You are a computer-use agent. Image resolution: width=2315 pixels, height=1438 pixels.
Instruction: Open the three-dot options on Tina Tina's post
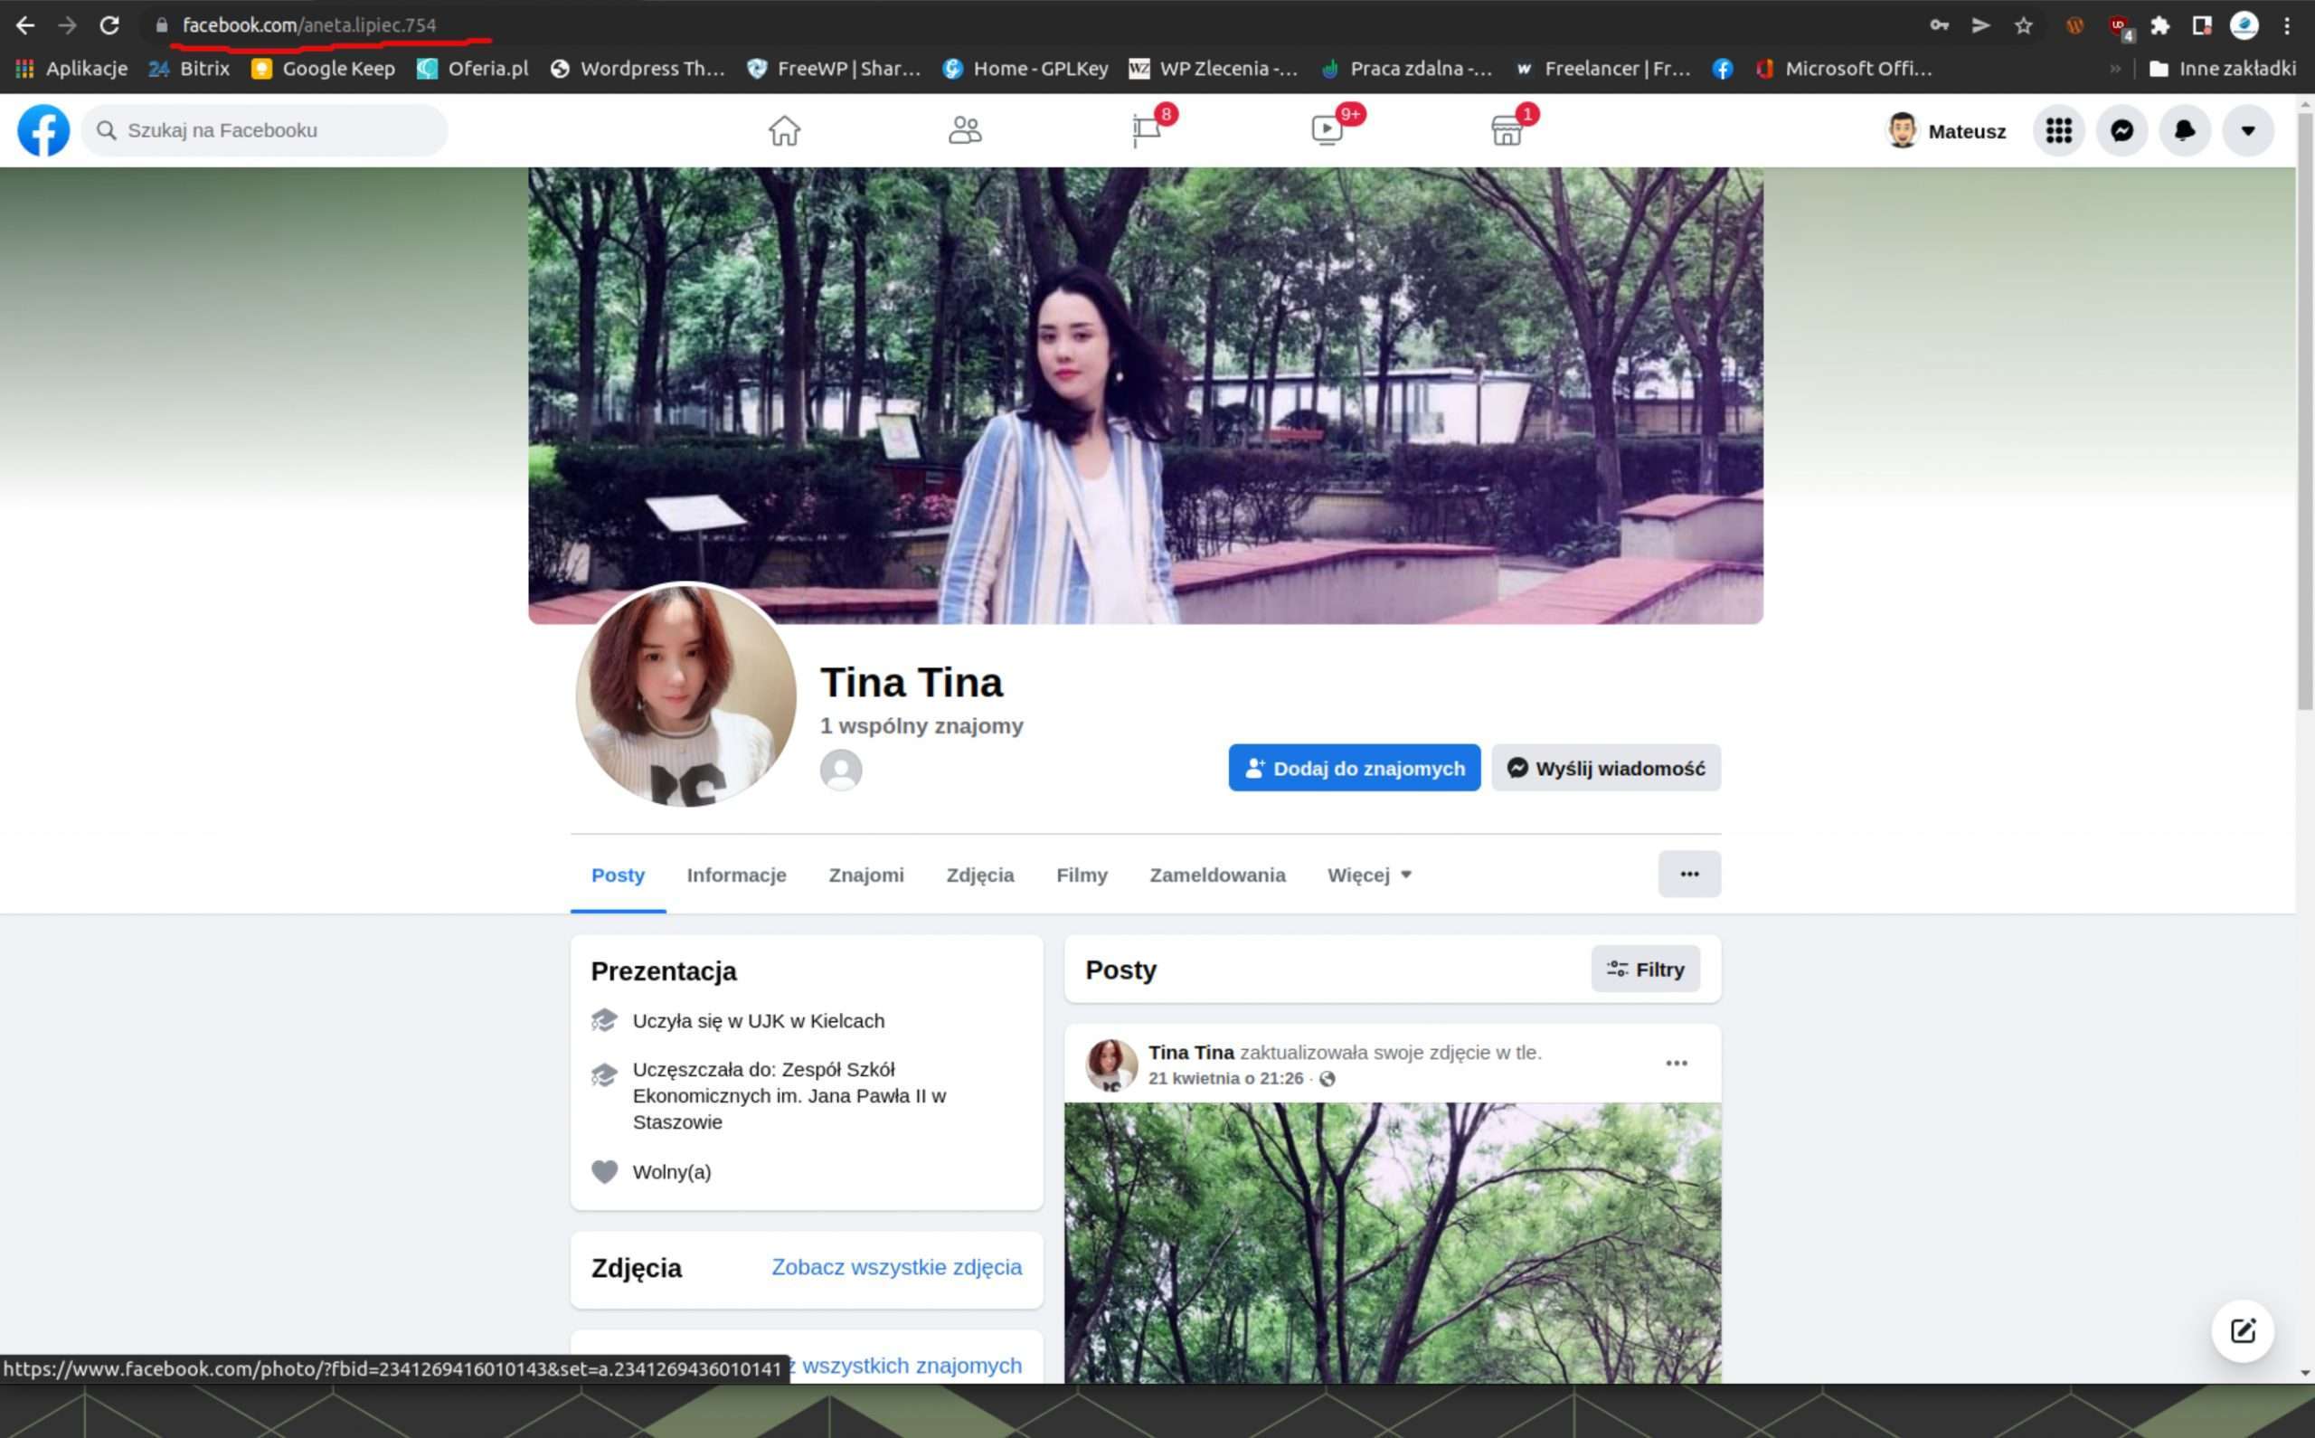[x=1677, y=1064]
